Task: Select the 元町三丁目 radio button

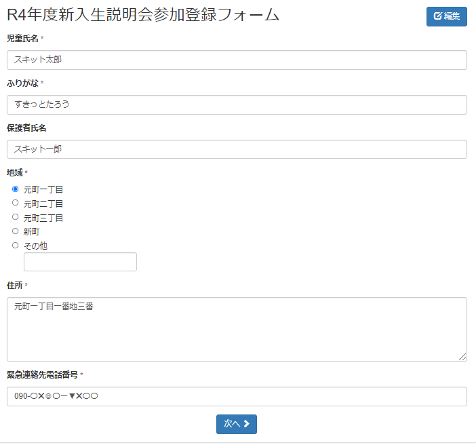Action: pyautogui.click(x=16, y=217)
